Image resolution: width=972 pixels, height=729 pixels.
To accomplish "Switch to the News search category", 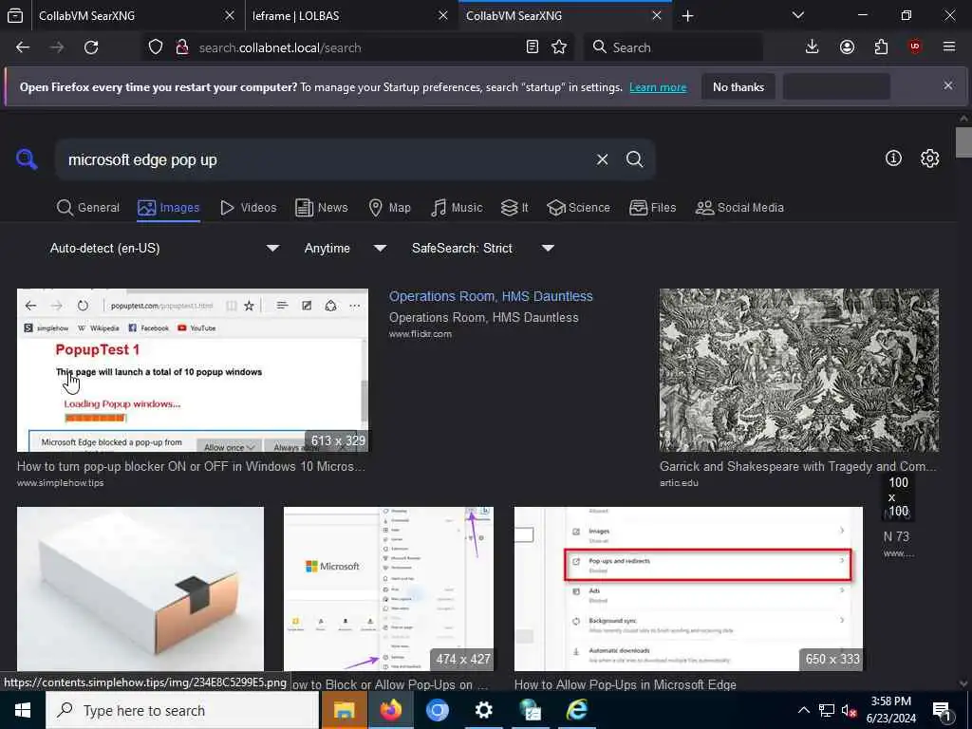I will [x=321, y=208].
